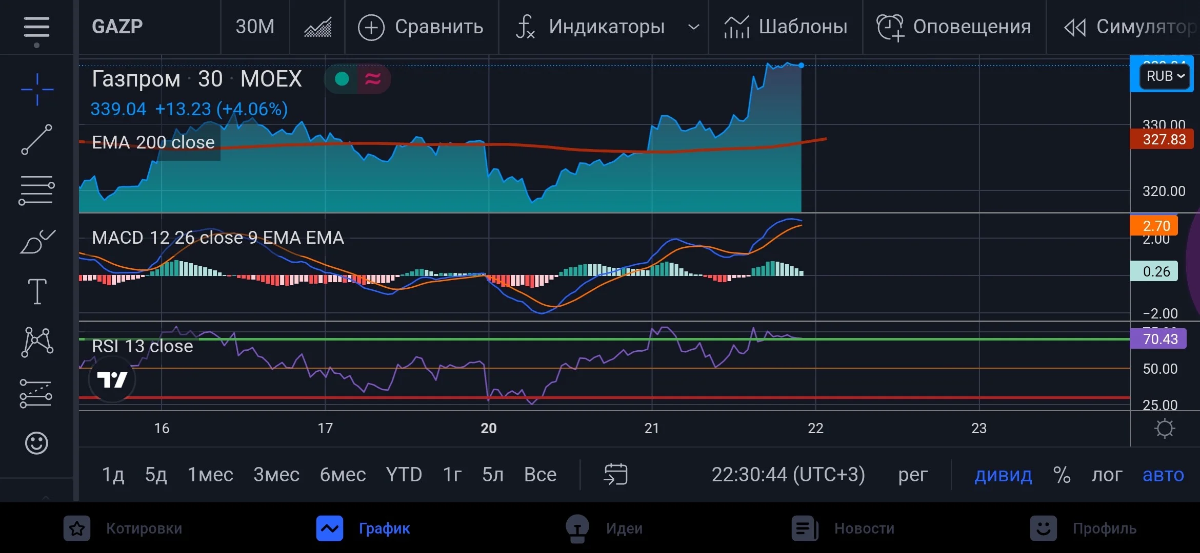Viewport: 1200px width, 553px height.
Task: Set the range to 3мес
Action: click(x=276, y=475)
